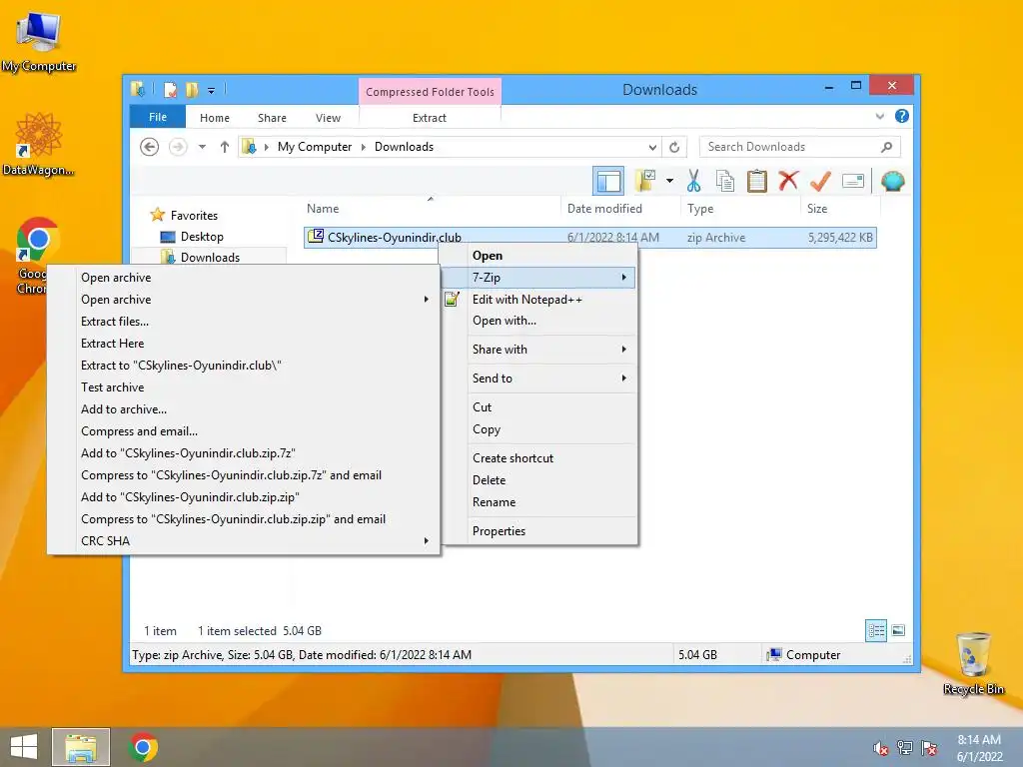The image size is (1023, 767).
Task: Choose Extract files... in 7-Zip menu
Action: pos(244,321)
